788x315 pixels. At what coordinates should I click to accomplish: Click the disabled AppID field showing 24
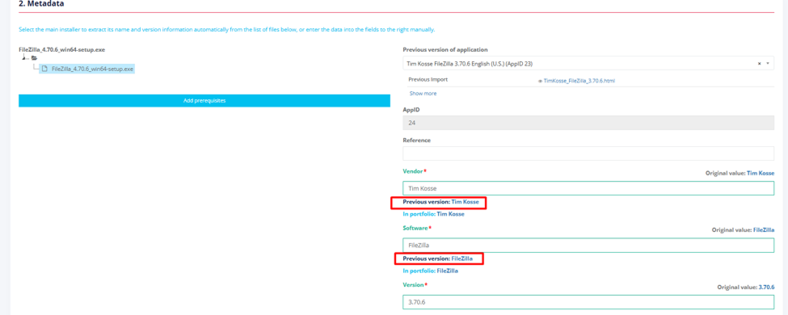pos(588,122)
